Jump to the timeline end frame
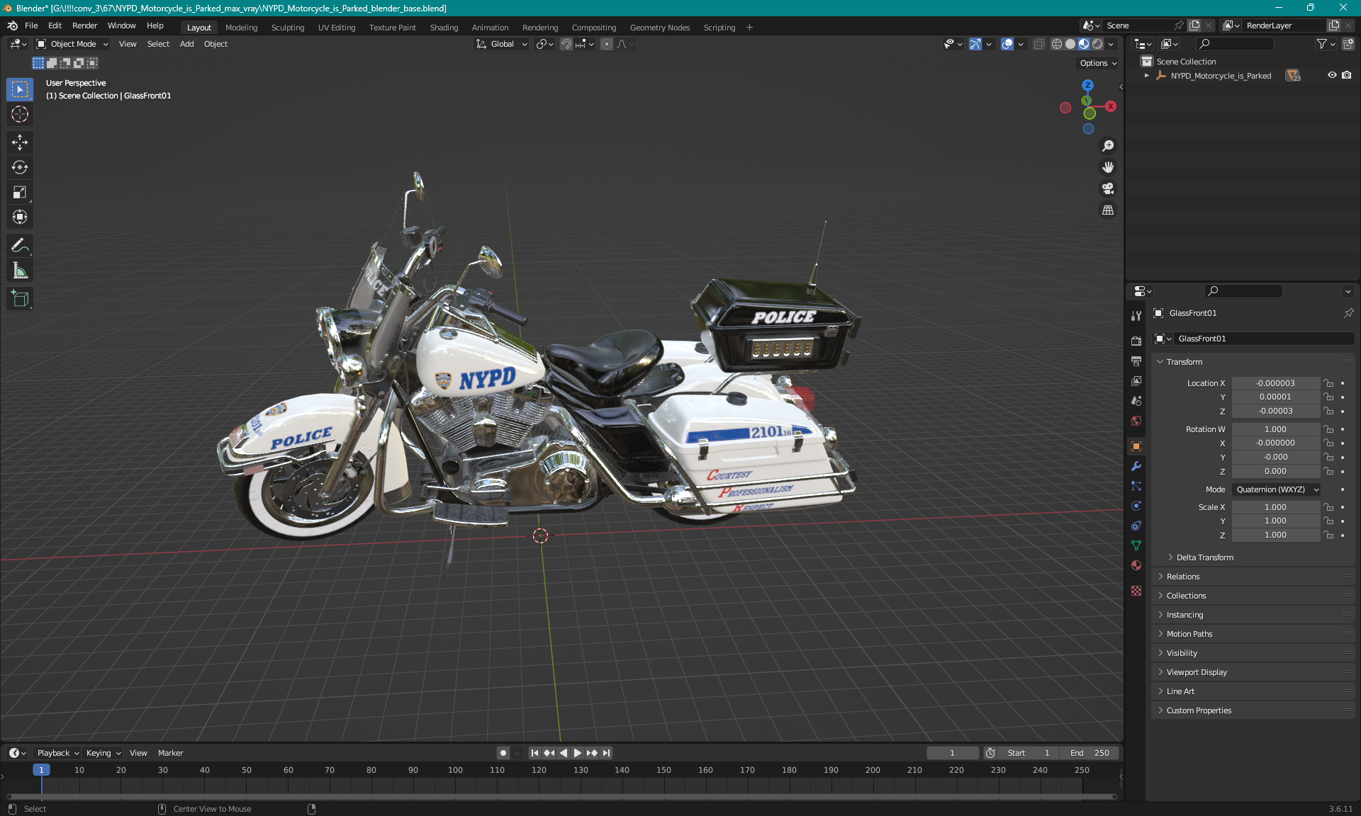The width and height of the screenshot is (1361, 816). (x=607, y=753)
